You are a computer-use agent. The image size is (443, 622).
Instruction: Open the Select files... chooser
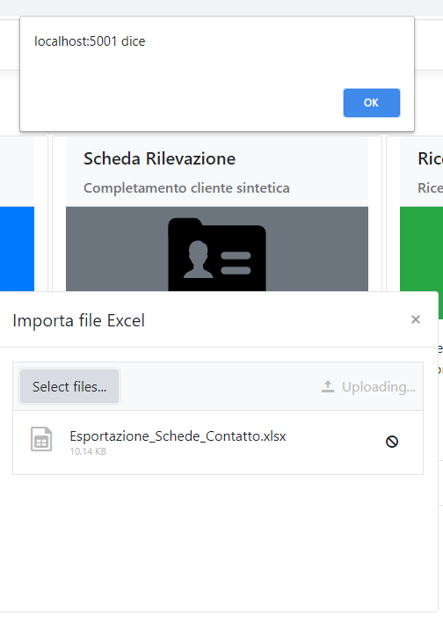click(x=69, y=386)
